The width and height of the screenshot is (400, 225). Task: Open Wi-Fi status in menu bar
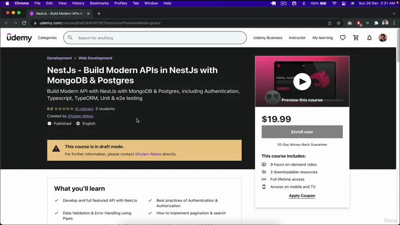point(334,3)
